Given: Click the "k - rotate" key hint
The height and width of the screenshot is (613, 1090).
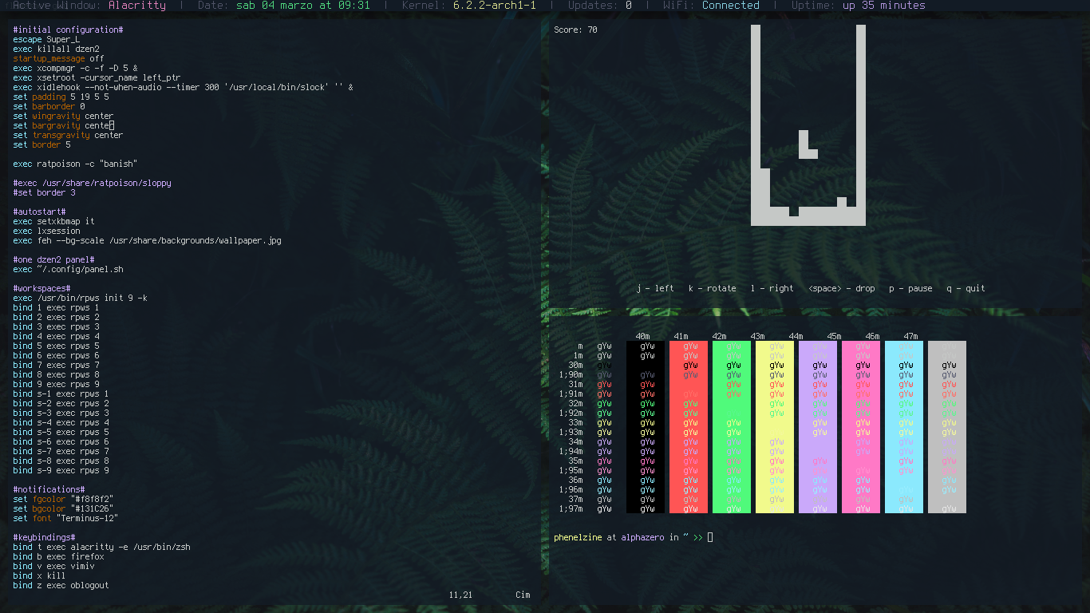Looking at the screenshot, I should pyautogui.click(x=713, y=288).
